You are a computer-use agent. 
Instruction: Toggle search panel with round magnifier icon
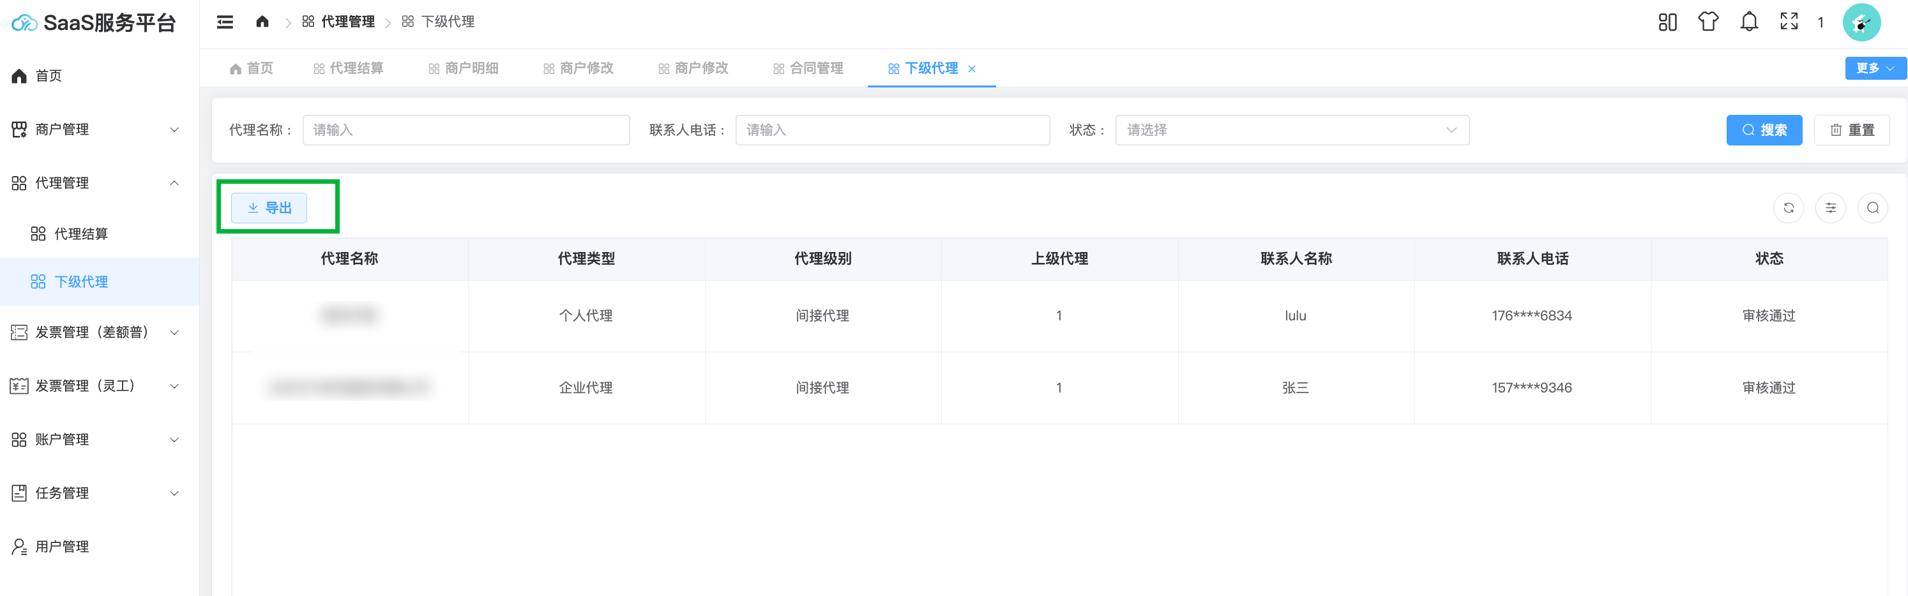[x=1872, y=208]
